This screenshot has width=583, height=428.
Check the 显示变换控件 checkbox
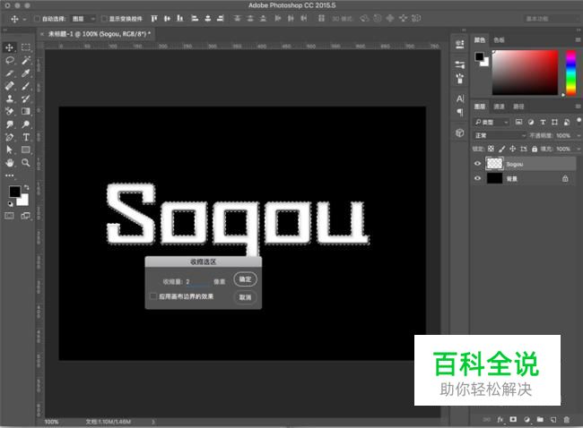click(104, 19)
